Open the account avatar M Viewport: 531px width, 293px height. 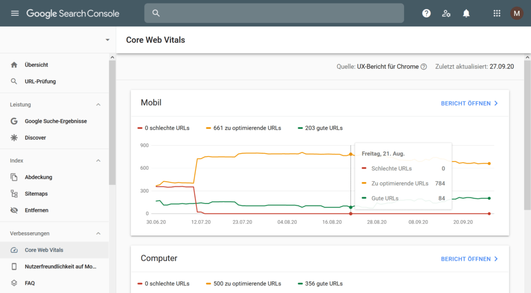coord(517,13)
